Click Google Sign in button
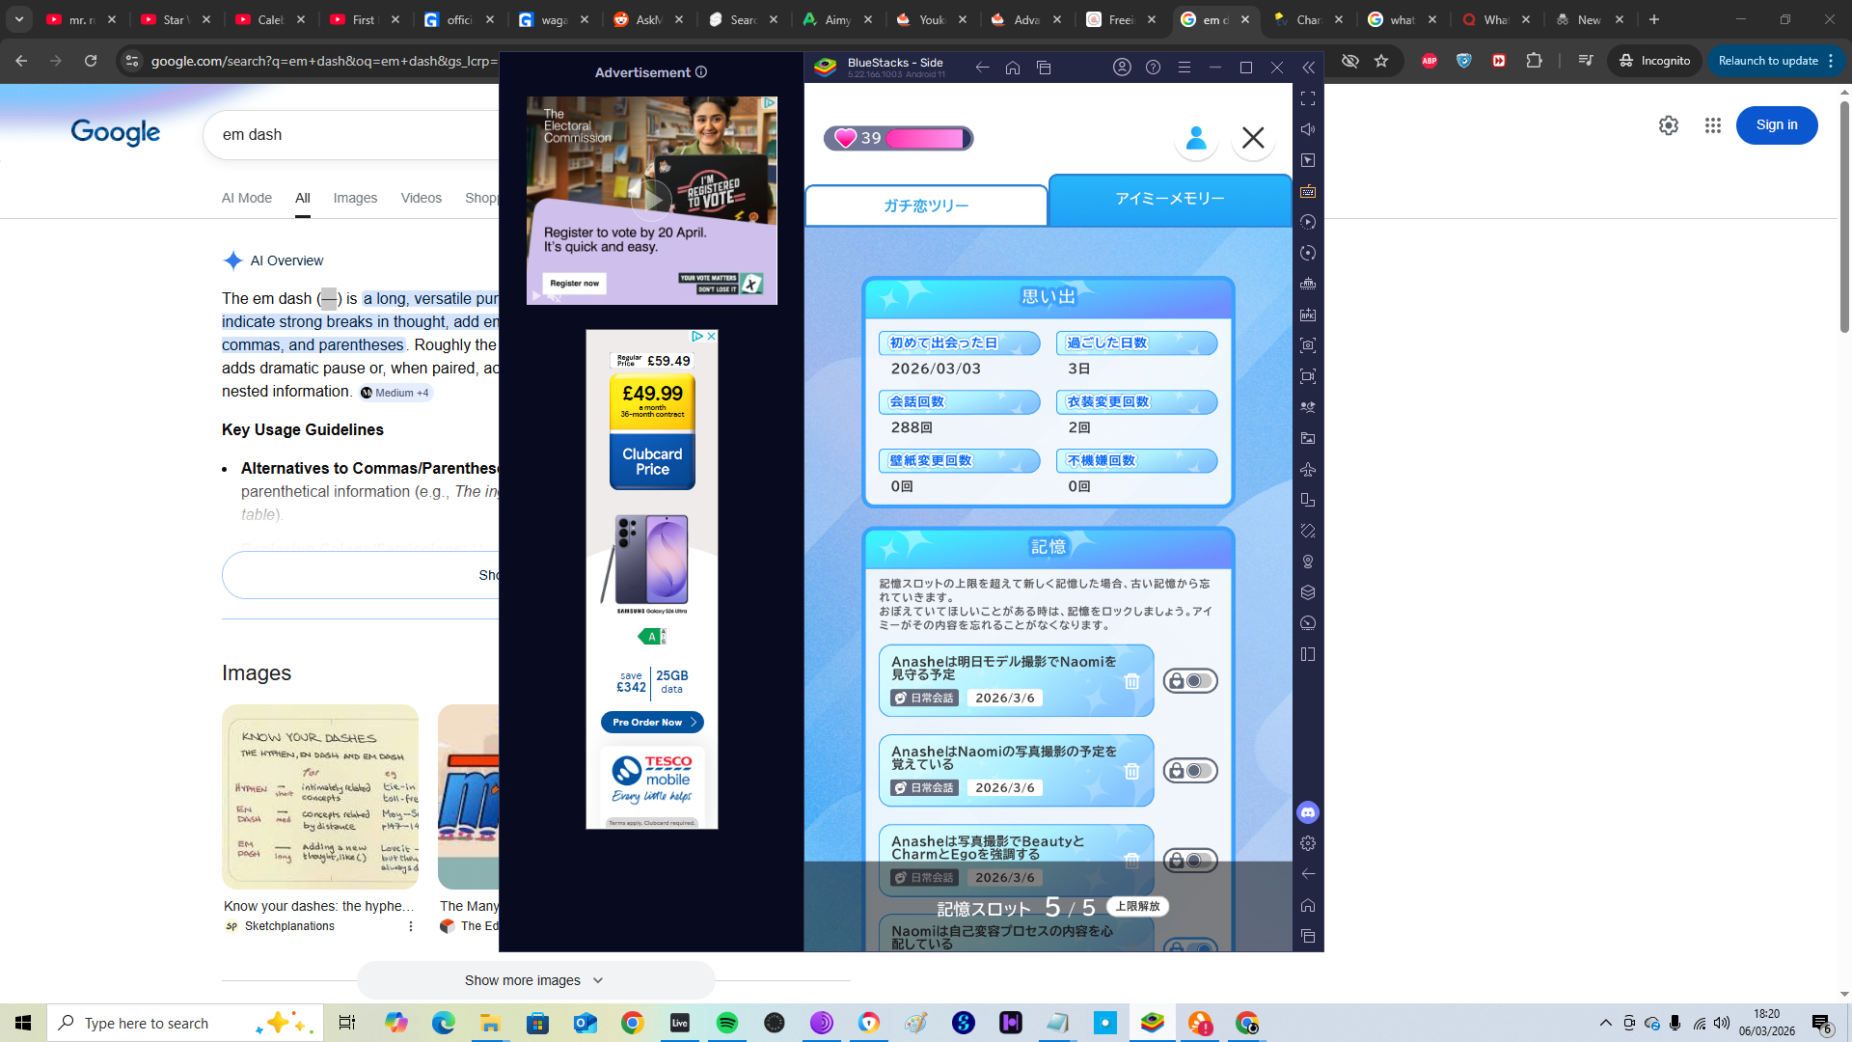 tap(1776, 125)
